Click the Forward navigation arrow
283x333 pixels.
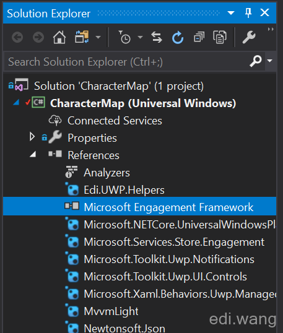coord(38,37)
